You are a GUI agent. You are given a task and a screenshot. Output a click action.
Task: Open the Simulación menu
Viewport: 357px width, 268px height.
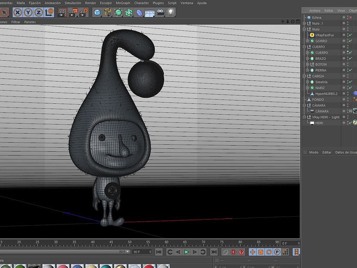(x=73, y=3)
